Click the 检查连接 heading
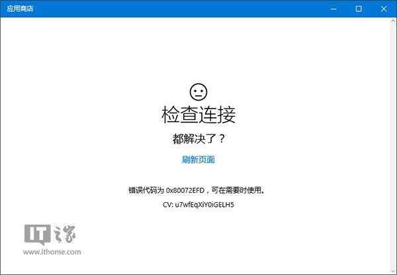This screenshot has height=275, width=397. 198,115
